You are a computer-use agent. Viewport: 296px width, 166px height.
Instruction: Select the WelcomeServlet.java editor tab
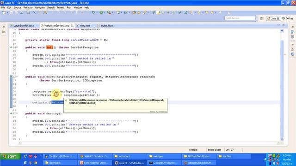click(x=56, y=26)
